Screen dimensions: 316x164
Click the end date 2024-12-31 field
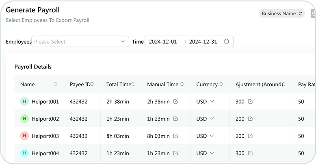pyautogui.click(x=203, y=41)
